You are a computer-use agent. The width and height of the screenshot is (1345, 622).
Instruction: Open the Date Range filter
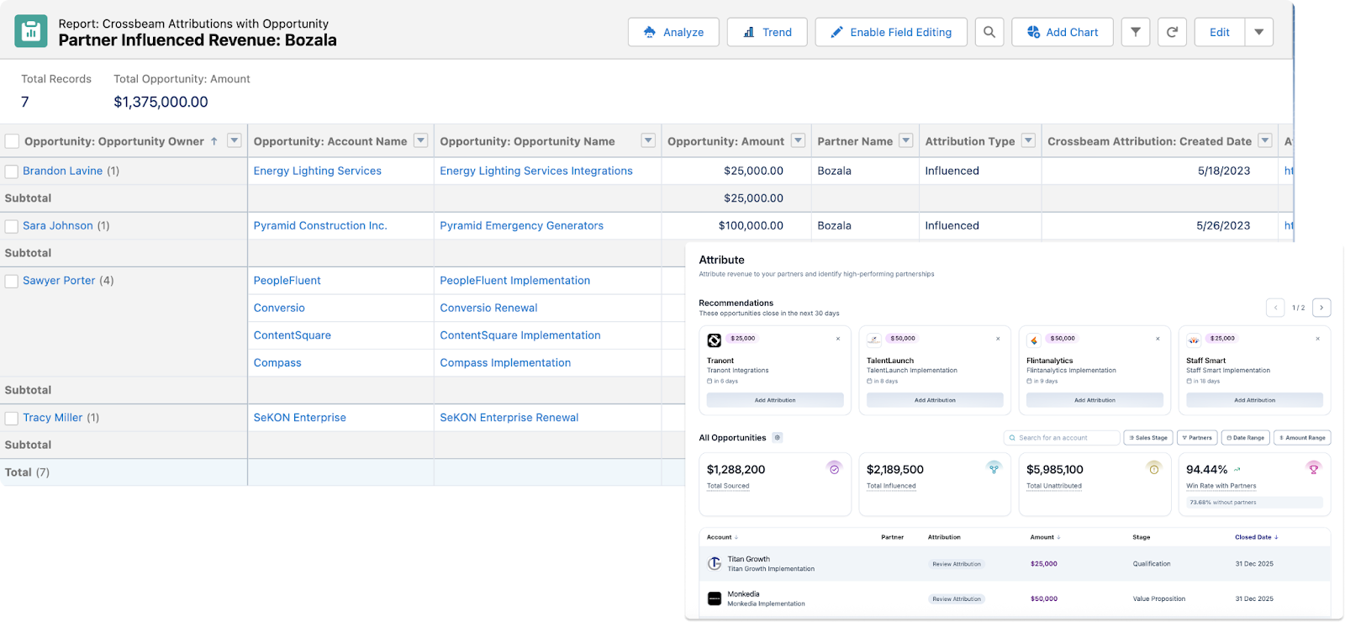1246,438
